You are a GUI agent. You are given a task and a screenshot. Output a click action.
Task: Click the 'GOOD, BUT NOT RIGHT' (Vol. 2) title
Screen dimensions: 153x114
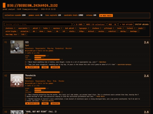coord(41,111)
